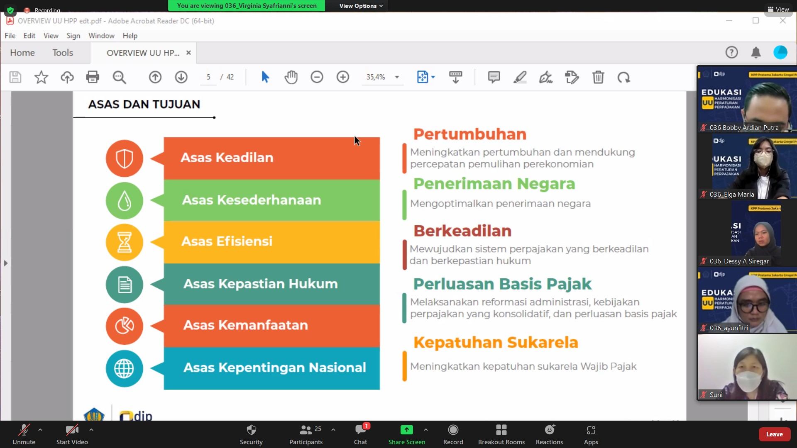Go to previous page arrow icon
This screenshot has width=797, height=448.
point(155,77)
